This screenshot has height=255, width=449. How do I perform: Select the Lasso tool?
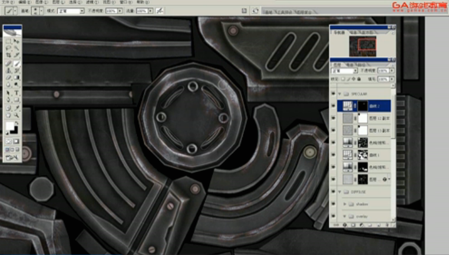pyautogui.click(x=8, y=48)
